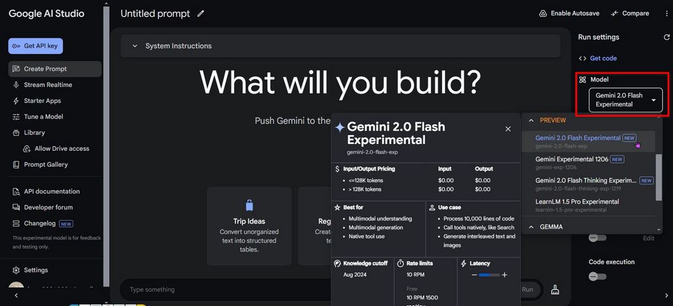The image size is (673, 306).
Task: Click the API documentation icon
Action: [16, 192]
